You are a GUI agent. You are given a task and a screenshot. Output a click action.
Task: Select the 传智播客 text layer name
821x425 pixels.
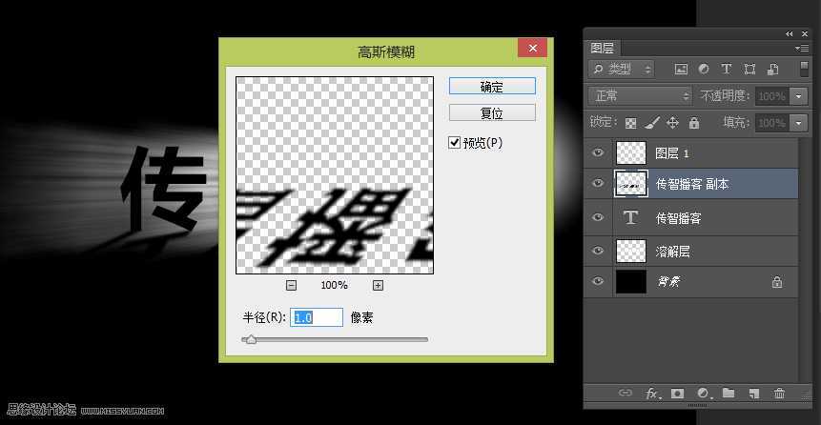click(679, 217)
